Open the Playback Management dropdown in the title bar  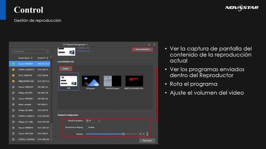pyautogui.click(x=76, y=45)
